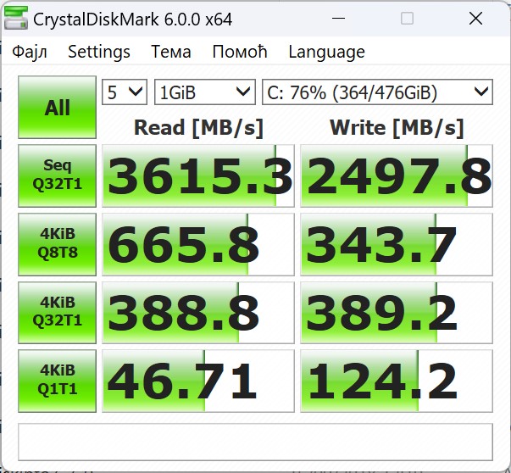
Task: Click the Seq write result 2497.8
Action: coord(397,175)
